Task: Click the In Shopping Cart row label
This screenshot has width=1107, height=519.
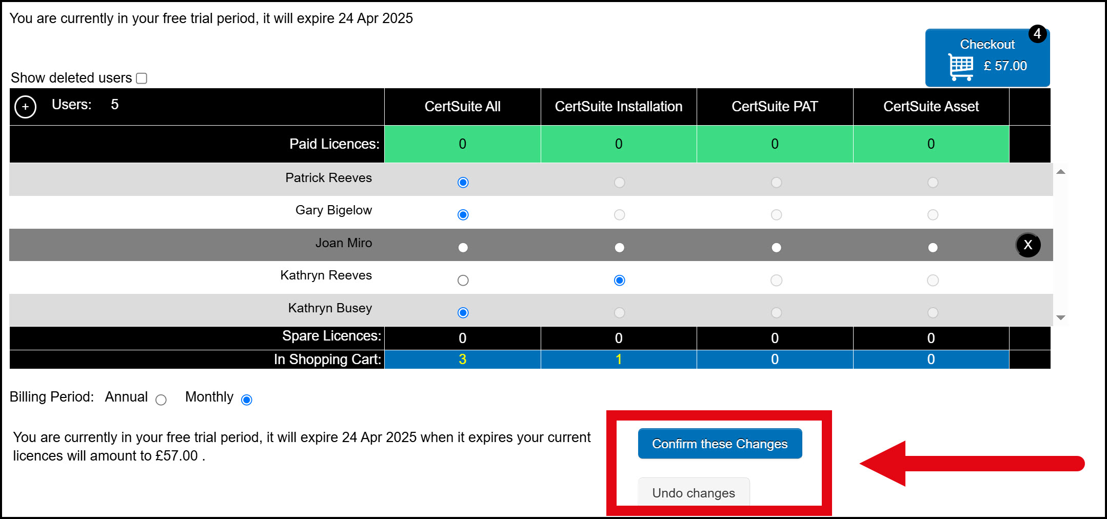Action: (328, 360)
